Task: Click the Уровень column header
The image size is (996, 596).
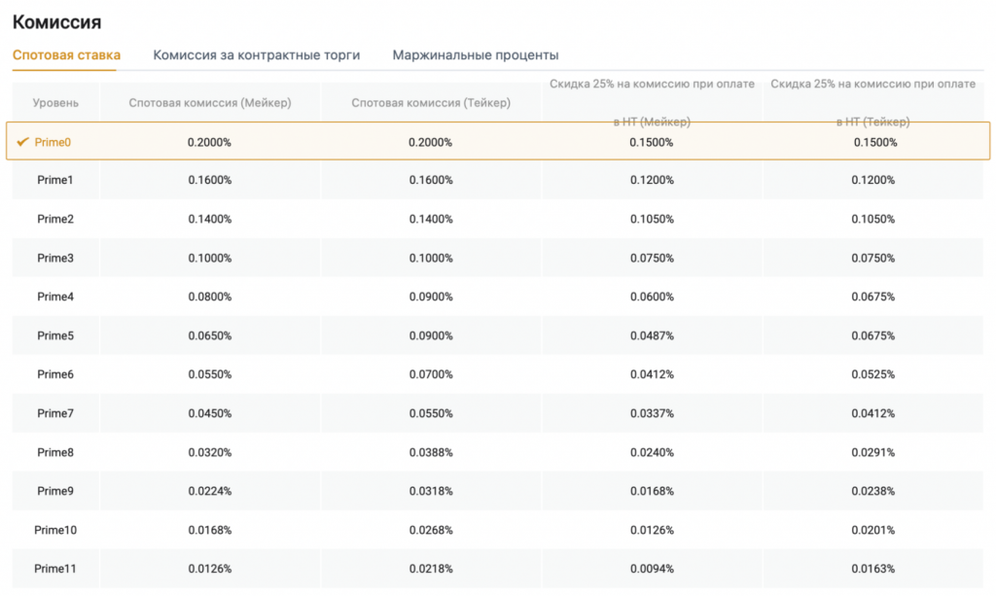Action: (55, 103)
